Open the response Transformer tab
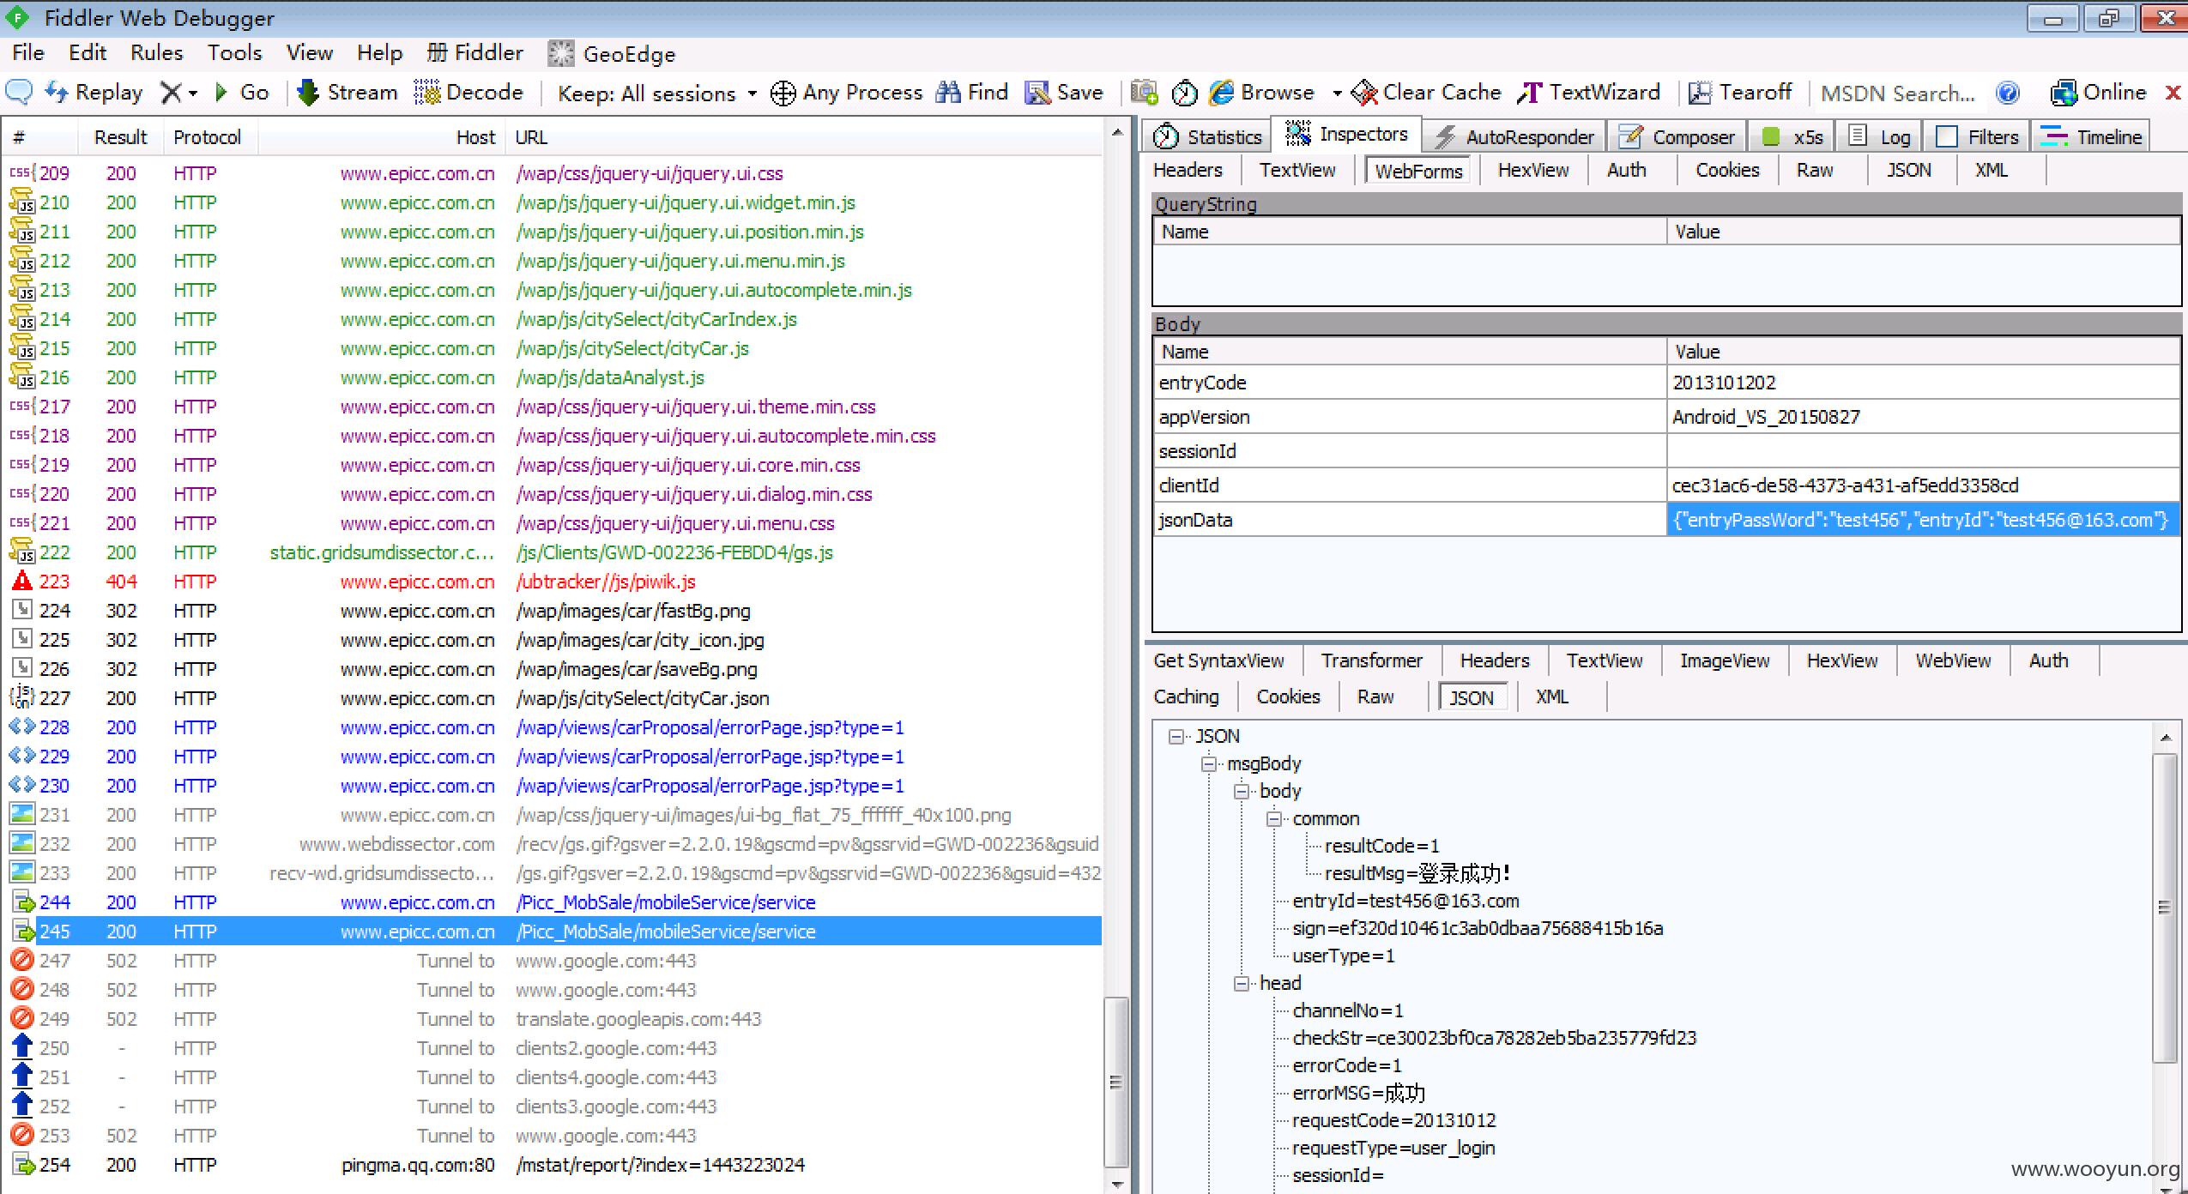This screenshot has width=2188, height=1194. click(1372, 660)
